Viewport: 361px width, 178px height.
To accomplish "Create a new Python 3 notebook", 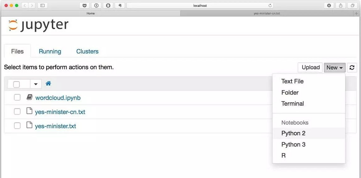I will [x=309, y=145].
